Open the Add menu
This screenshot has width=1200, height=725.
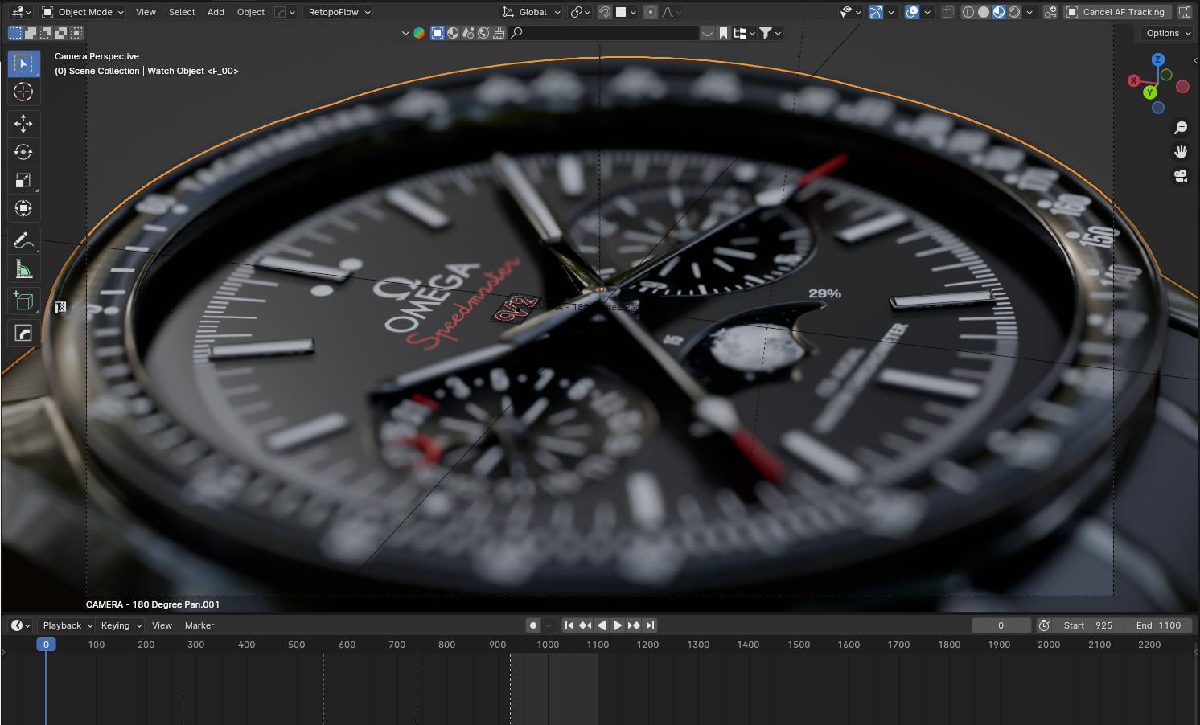(x=216, y=12)
